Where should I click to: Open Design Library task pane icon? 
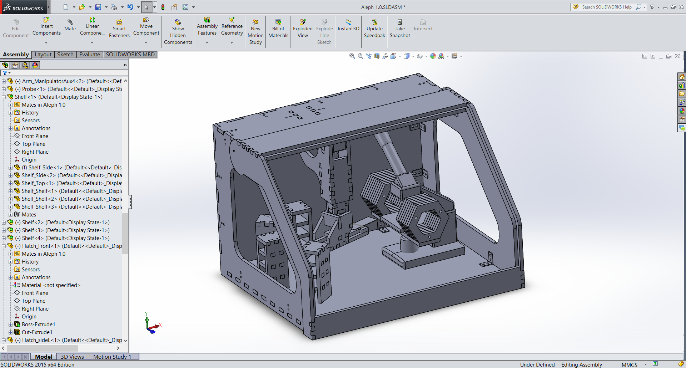[682, 85]
